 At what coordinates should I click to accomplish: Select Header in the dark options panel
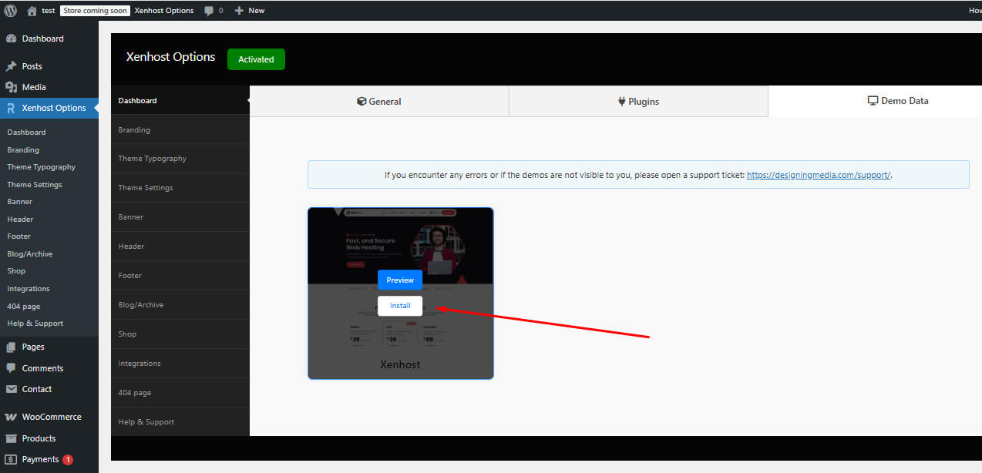[180, 247]
